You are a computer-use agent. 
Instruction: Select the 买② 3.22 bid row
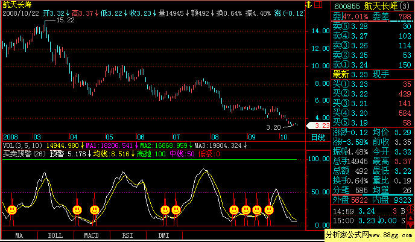pos(372,94)
